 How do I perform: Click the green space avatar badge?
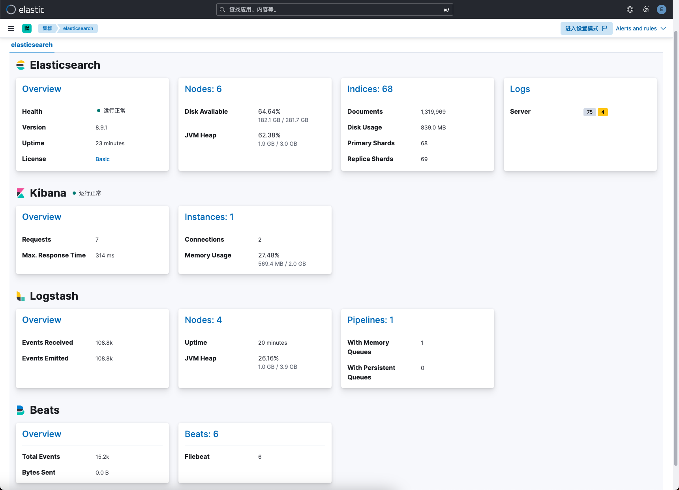point(27,28)
